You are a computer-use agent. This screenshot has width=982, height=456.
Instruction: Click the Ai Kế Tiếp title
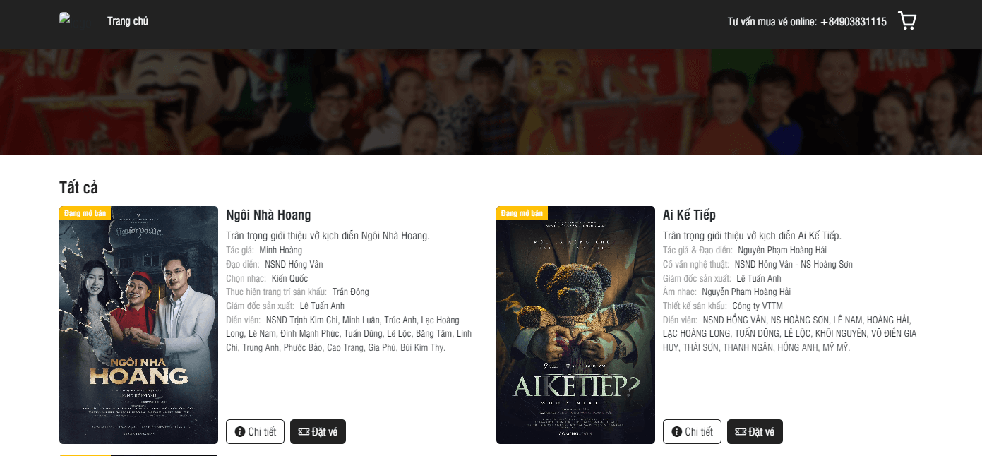(689, 215)
